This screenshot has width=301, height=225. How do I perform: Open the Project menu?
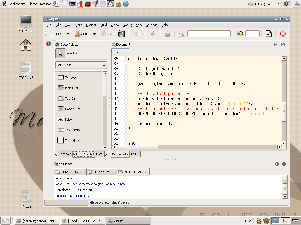coord(91,25)
